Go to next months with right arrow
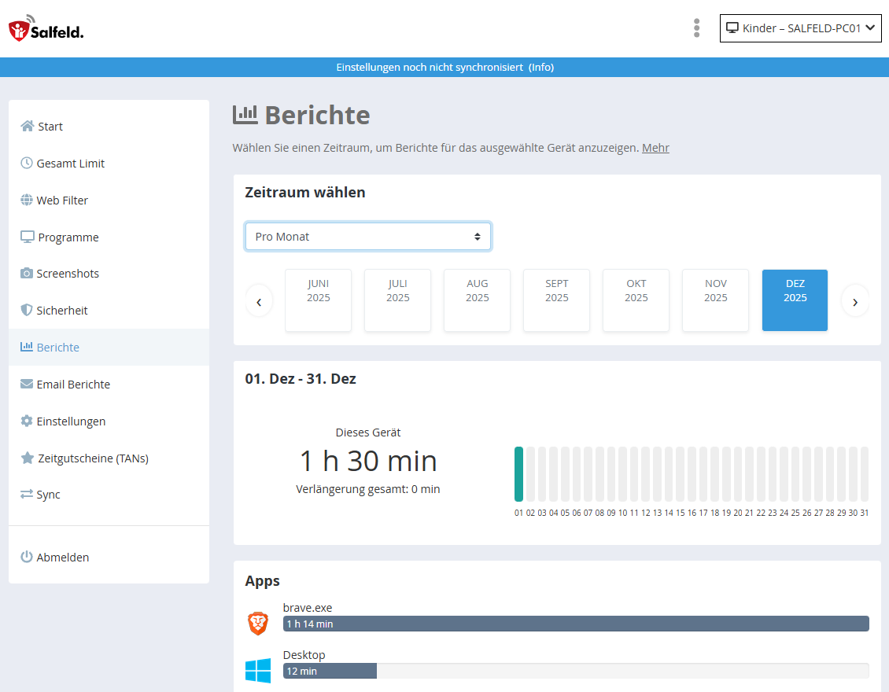Image resolution: width=889 pixels, height=692 pixels. pyautogui.click(x=855, y=301)
